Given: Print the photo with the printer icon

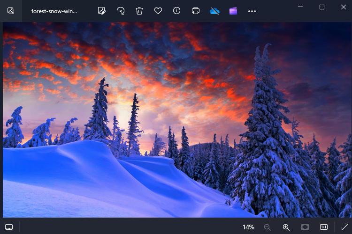Looking at the screenshot, I should click(196, 11).
